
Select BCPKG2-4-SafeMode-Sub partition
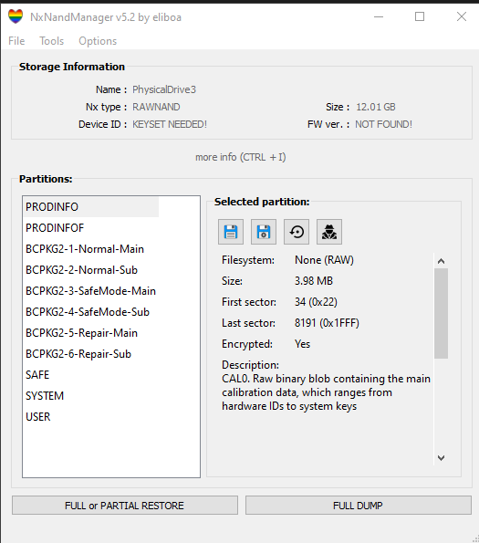pyautogui.click(x=88, y=312)
